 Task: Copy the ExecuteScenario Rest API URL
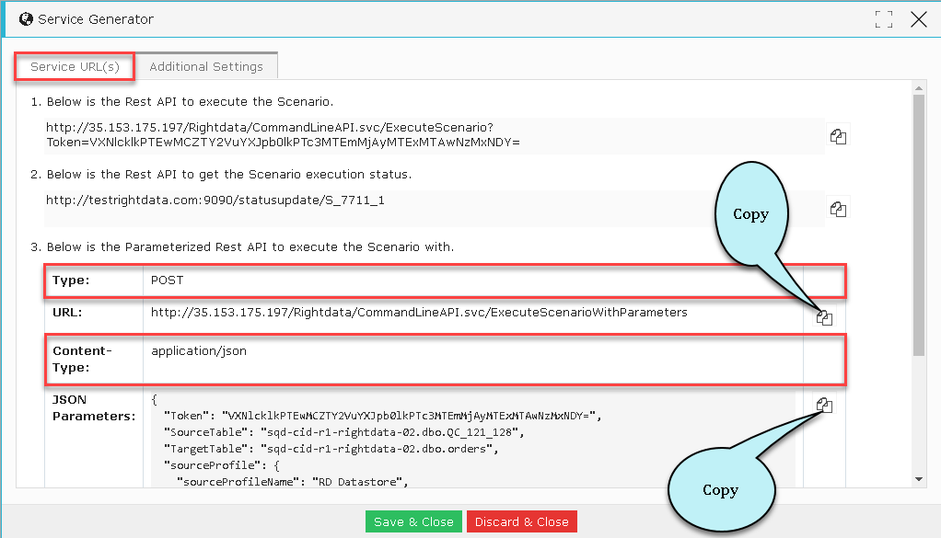[838, 136]
